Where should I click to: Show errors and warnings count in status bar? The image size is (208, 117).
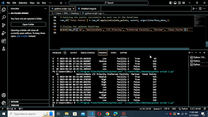coord(11,109)
